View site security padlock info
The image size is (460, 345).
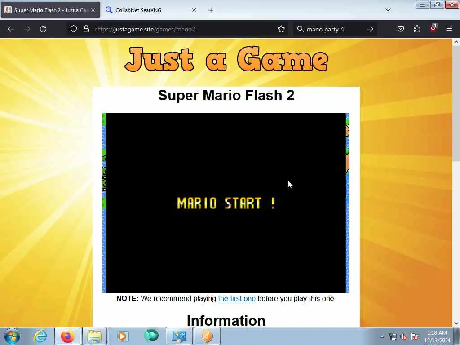pyautogui.click(x=86, y=29)
